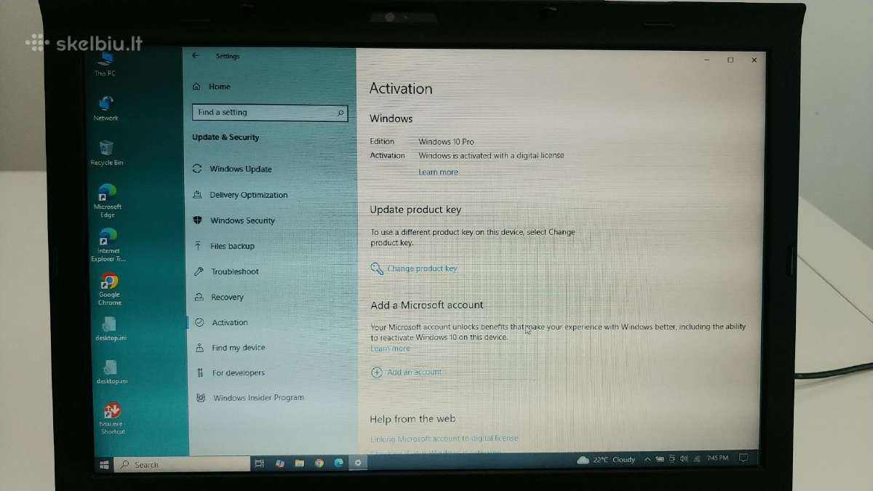Launch Internet Explorer desktop shortcut
Image resolution: width=873 pixels, height=491 pixels.
(108, 245)
